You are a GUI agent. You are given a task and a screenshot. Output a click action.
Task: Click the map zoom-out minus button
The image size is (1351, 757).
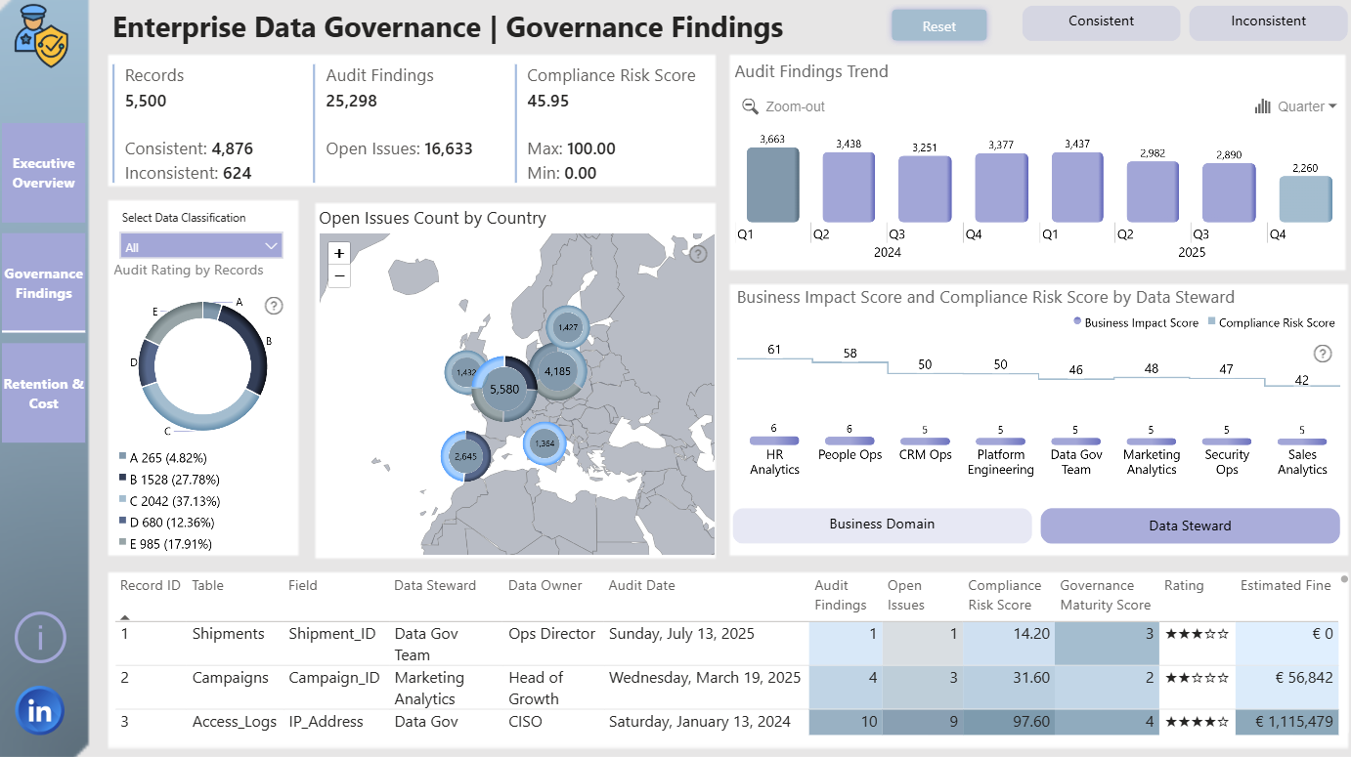click(x=339, y=275)
